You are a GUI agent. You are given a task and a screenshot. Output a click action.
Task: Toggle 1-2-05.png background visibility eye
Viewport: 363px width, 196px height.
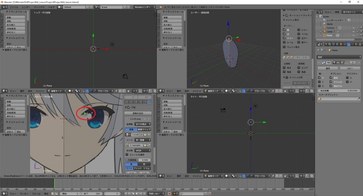(145, 119)
